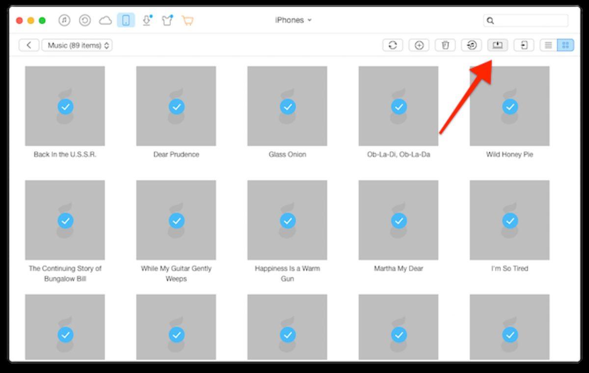The image size is (589, 373).
Task: Expand the iPhones device dropdown
Action: pos(293,20)
